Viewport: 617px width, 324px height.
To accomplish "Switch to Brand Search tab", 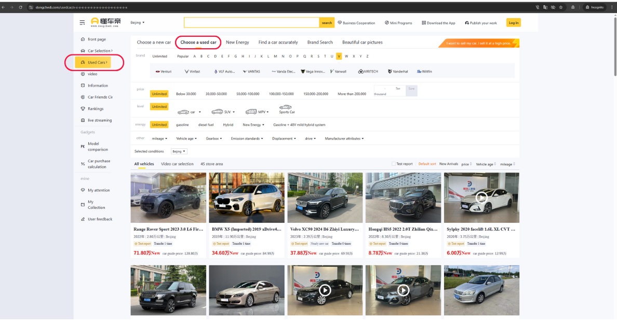I will (x=320, y=43).
